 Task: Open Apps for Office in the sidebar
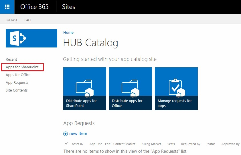[x=18, y=75]
